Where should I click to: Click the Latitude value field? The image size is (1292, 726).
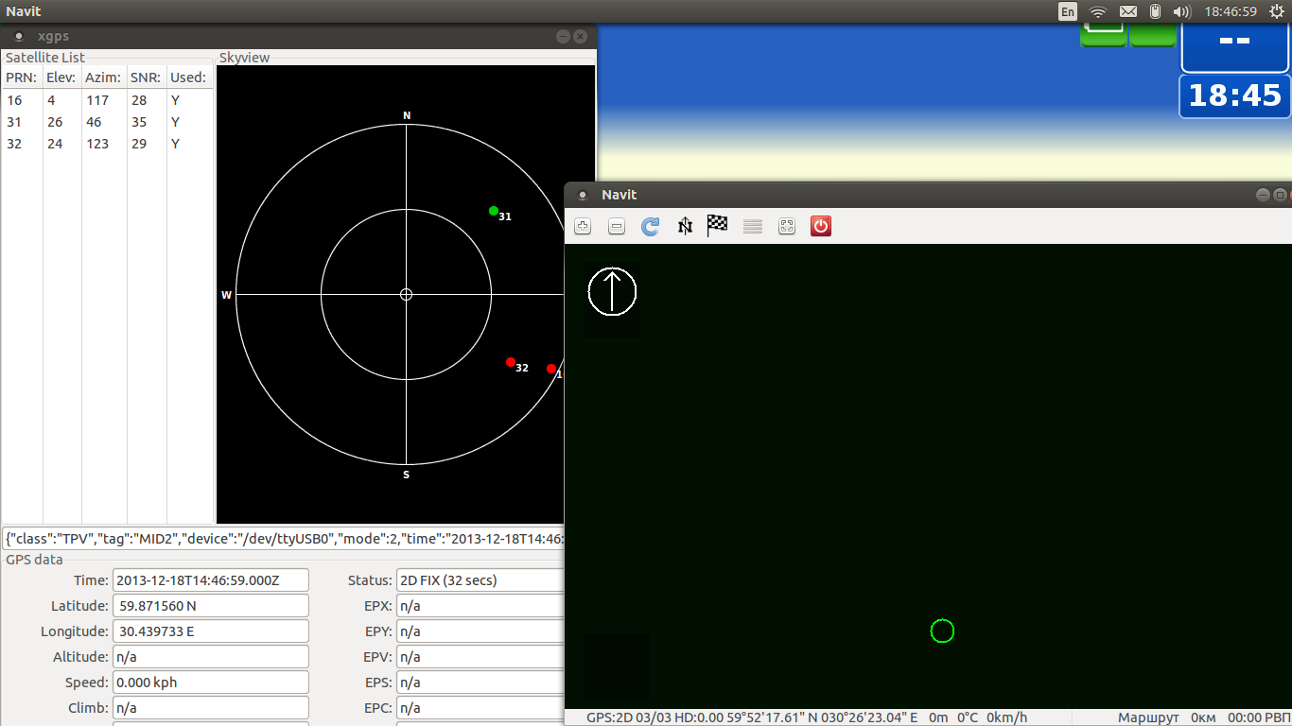click(210, 606)
